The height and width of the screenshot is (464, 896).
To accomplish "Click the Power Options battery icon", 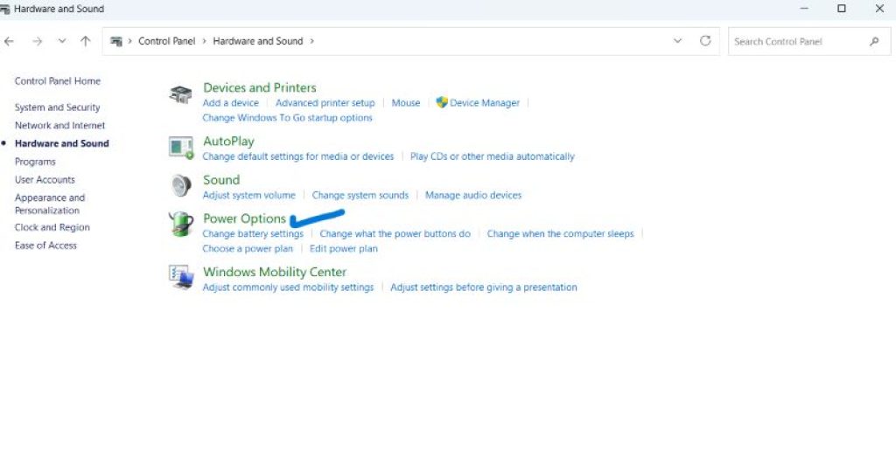I will pos(181,224).
